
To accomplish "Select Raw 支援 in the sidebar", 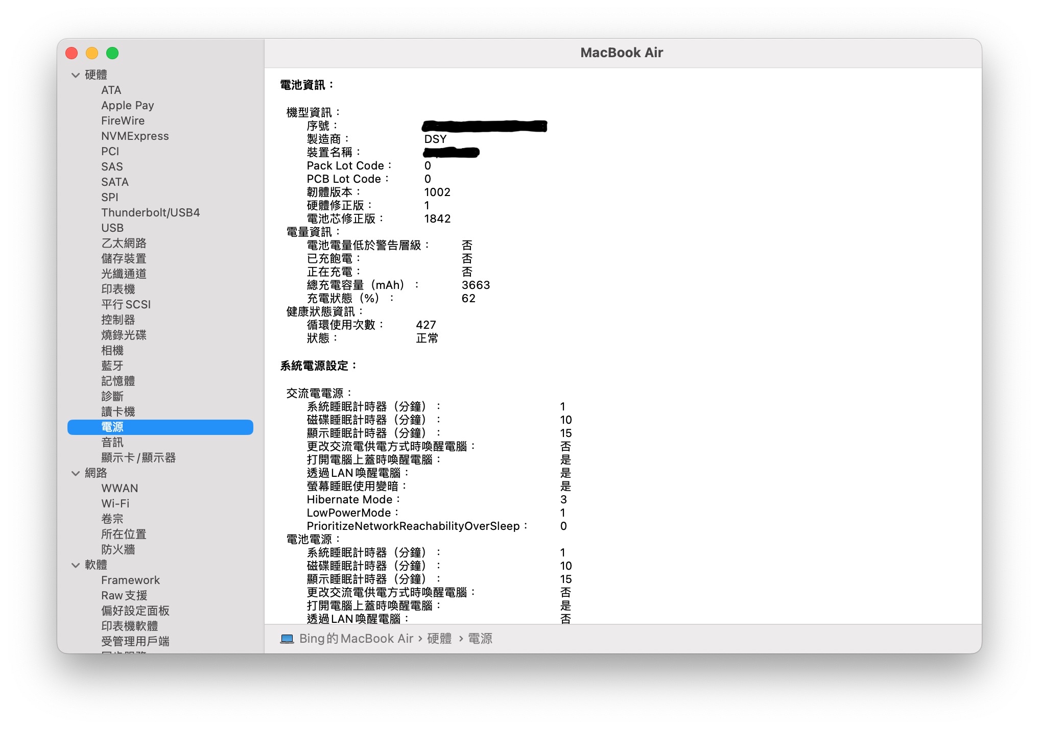I will tap(124, 596).
